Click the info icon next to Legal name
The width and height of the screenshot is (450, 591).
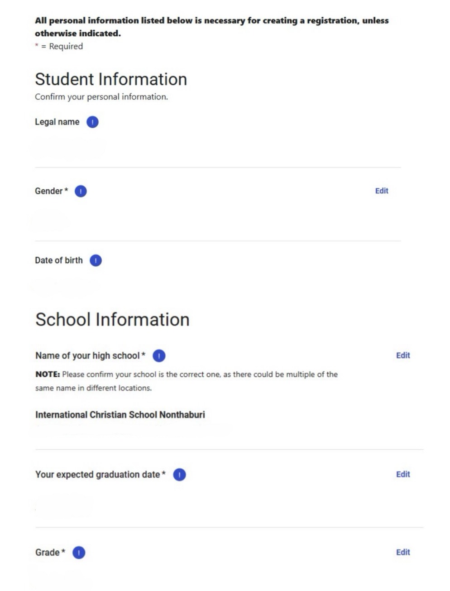(x=92, y=122)
